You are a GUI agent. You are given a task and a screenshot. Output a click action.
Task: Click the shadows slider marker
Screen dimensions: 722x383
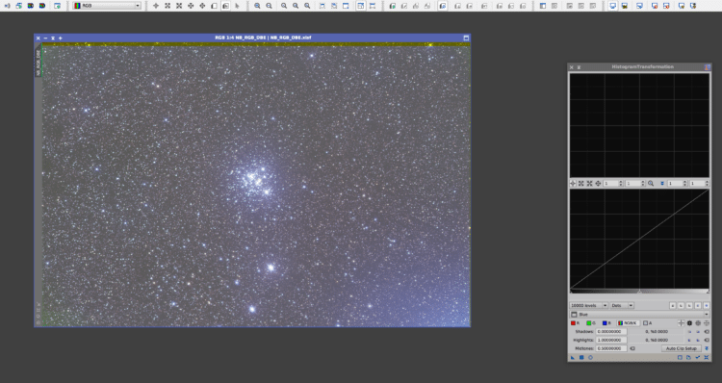[x=571, y=291]
